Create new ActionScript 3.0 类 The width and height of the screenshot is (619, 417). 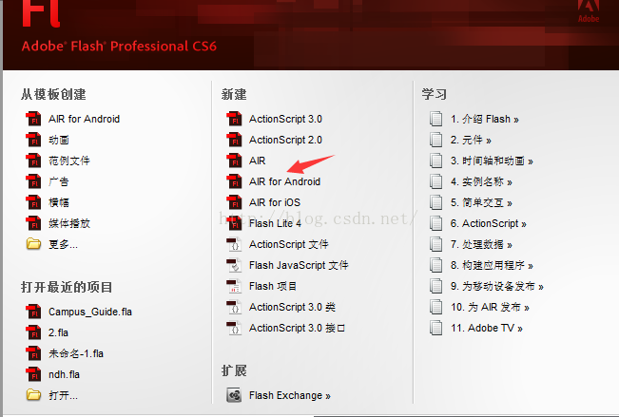tap(292, 307)
